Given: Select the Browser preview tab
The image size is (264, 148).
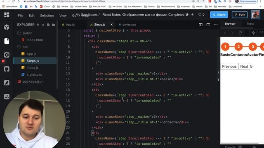Looking at the screenshot, I should coord(230,24).
